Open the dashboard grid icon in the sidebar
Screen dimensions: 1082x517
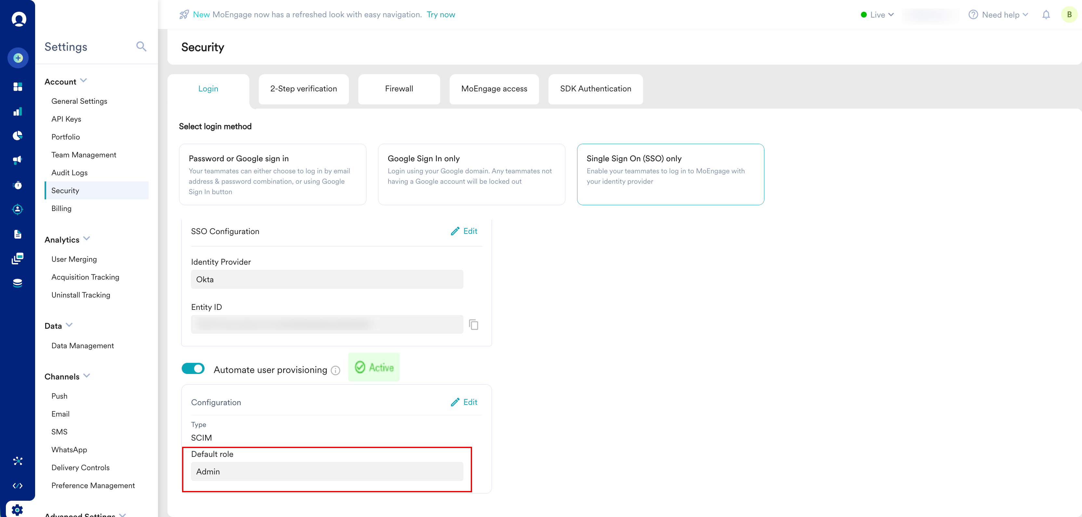[x=18, y=86]
